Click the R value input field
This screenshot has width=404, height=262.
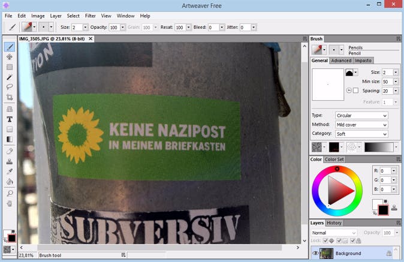[385, 170]
